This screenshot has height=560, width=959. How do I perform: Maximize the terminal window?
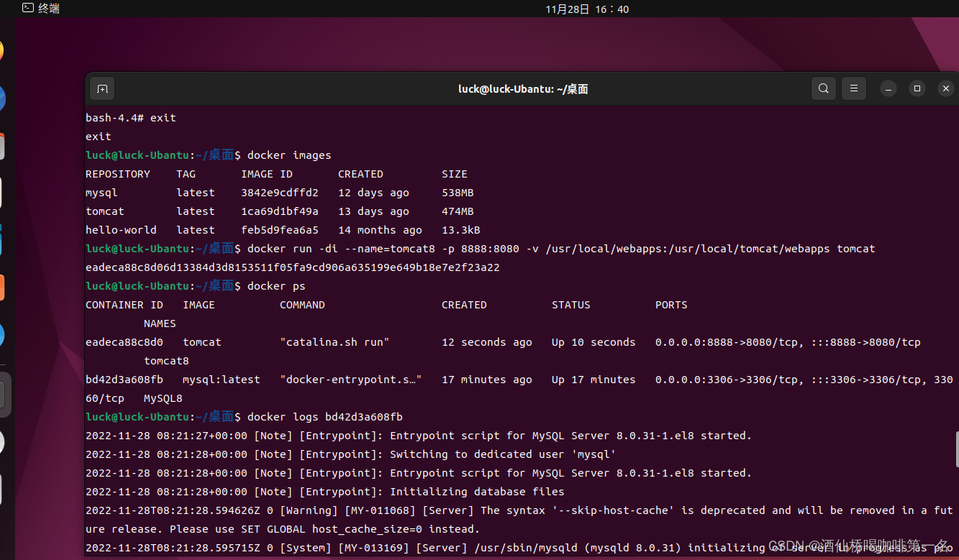pyautogui.click(x=917, y=88)
